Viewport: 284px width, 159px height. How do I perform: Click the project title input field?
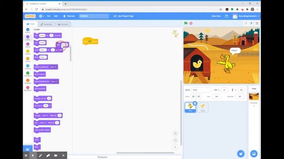pos(94,16)
